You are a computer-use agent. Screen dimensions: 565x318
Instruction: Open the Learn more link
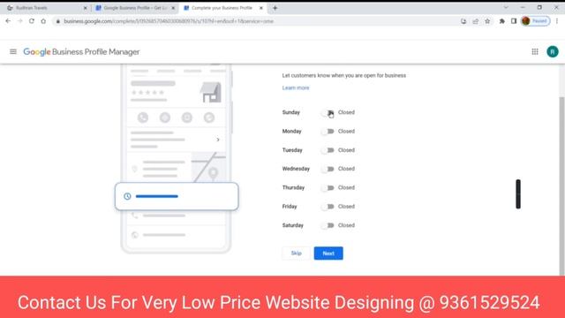coord(296,87)
